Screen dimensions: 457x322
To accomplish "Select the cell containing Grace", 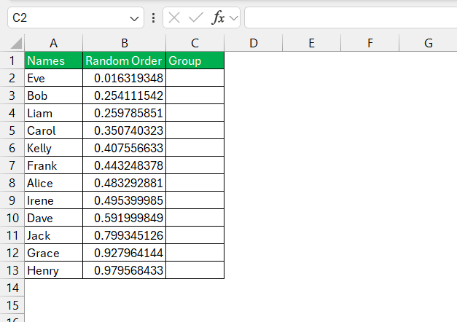I will tap(54, 253).
